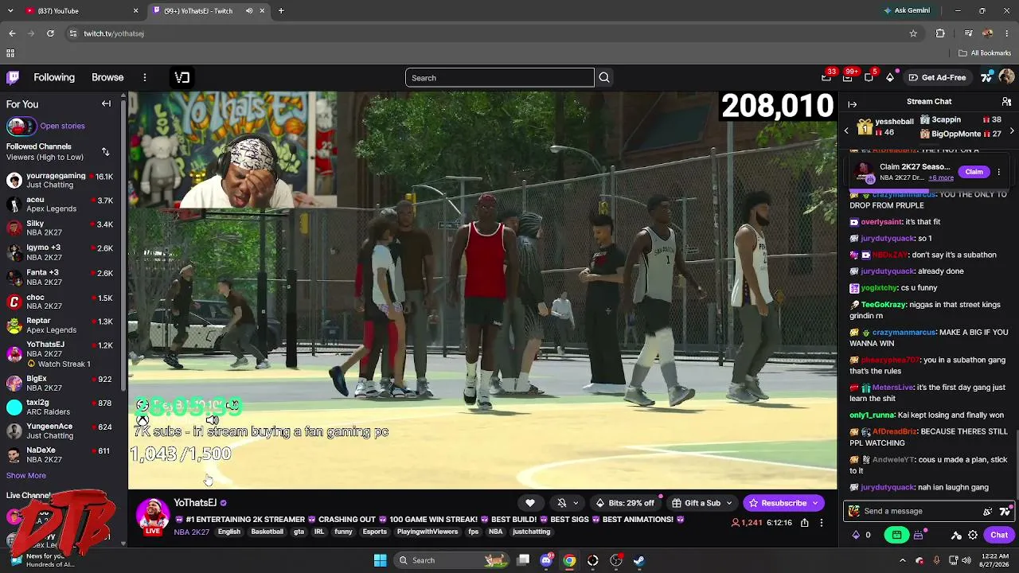This screenshot has height=573, width=1019.
Task: Open the Resubscribe dropdown
Action: 814,503
